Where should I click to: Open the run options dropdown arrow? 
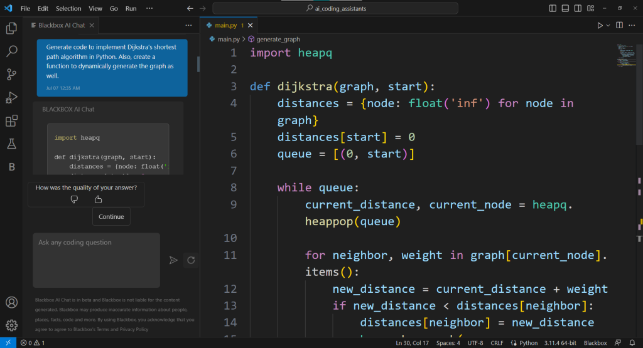tap(608, 25)
